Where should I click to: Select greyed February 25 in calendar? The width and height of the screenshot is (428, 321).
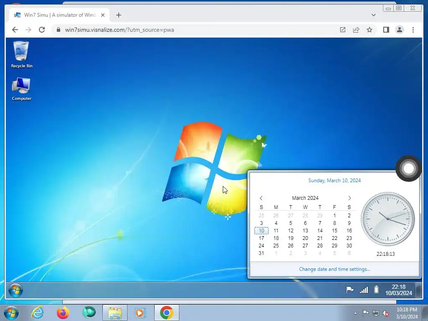coord(261,216)
